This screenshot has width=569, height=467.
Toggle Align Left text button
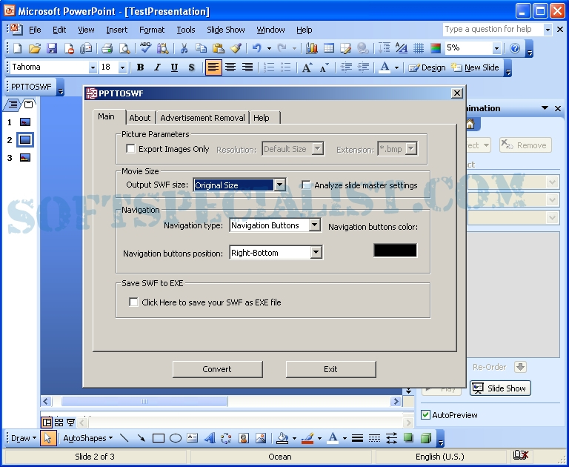click(213, 67)
